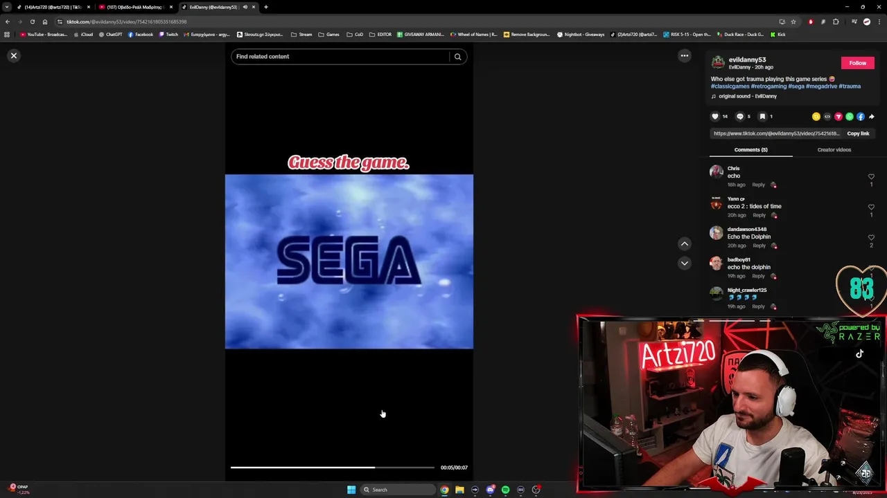
Task: Follow evildanny53
Action: (858, 63)
